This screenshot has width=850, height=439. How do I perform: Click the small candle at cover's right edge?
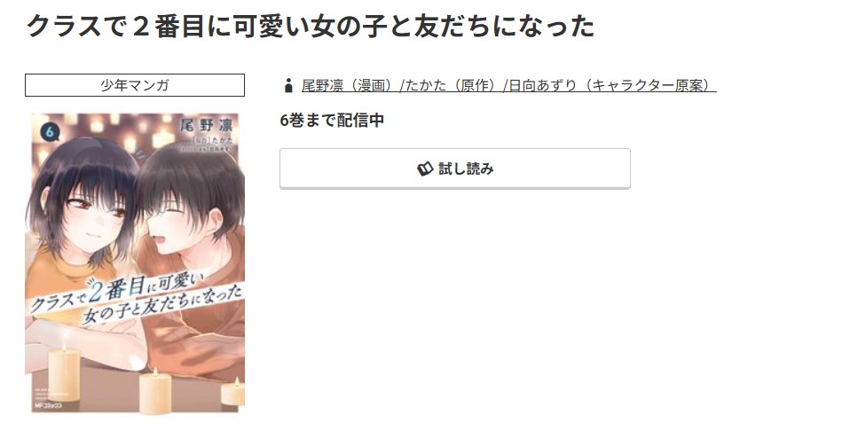[233, 392]
